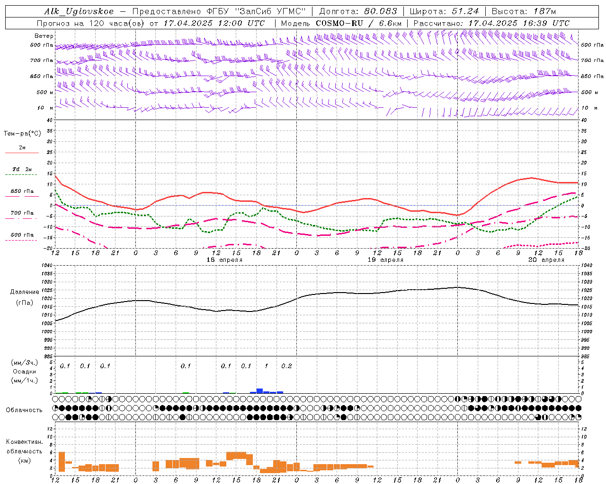
Task: Click the elevation value "Высота: 187м"
Action: point(524,11)
